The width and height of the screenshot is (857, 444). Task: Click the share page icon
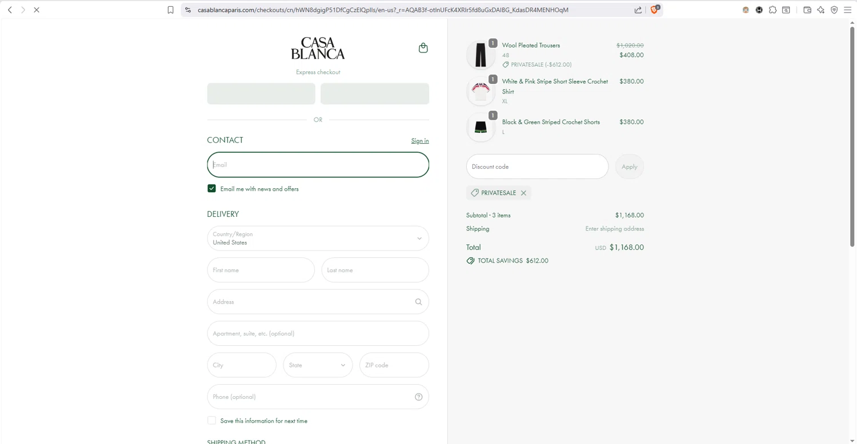tap(638, 10)
